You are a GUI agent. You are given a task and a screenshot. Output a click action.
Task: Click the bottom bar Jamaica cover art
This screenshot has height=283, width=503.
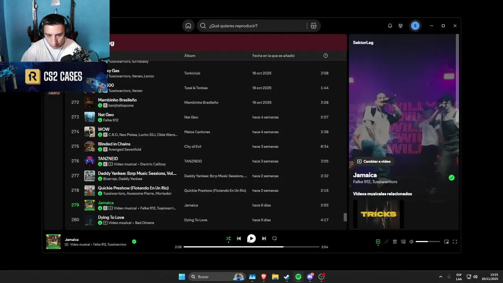(53, 242)
